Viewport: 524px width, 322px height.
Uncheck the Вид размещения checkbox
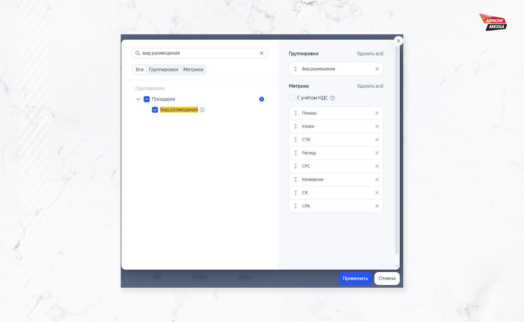pos(155,110)
